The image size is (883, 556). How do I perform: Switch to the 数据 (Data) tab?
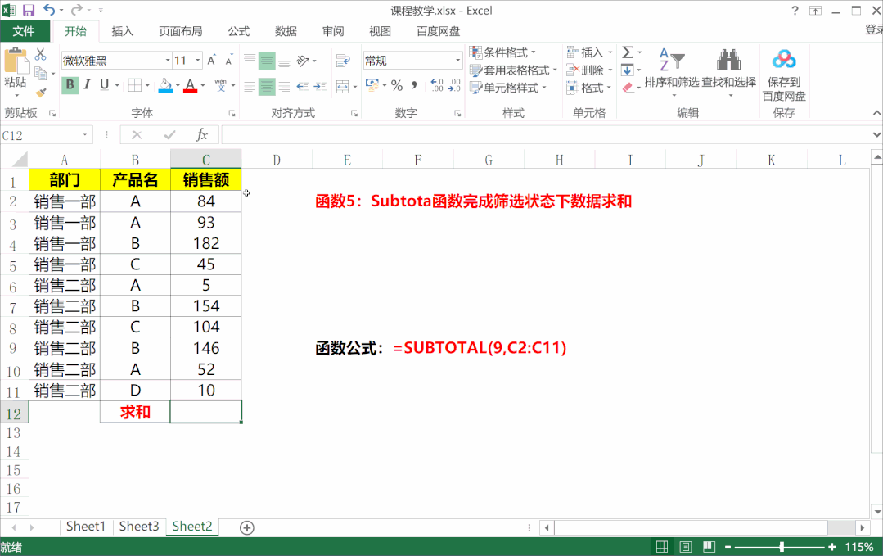[286, 32]
